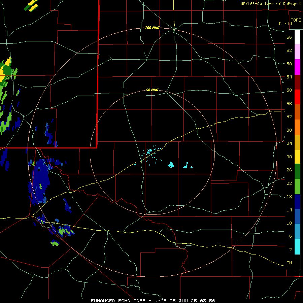Click legend value "42"
This screenshot has height=303, width=303.
tap(289, 117)
